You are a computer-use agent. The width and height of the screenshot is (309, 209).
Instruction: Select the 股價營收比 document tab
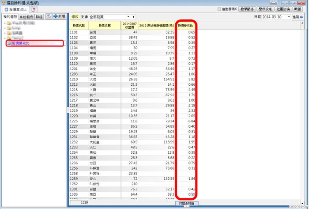(x=15, y=9)
